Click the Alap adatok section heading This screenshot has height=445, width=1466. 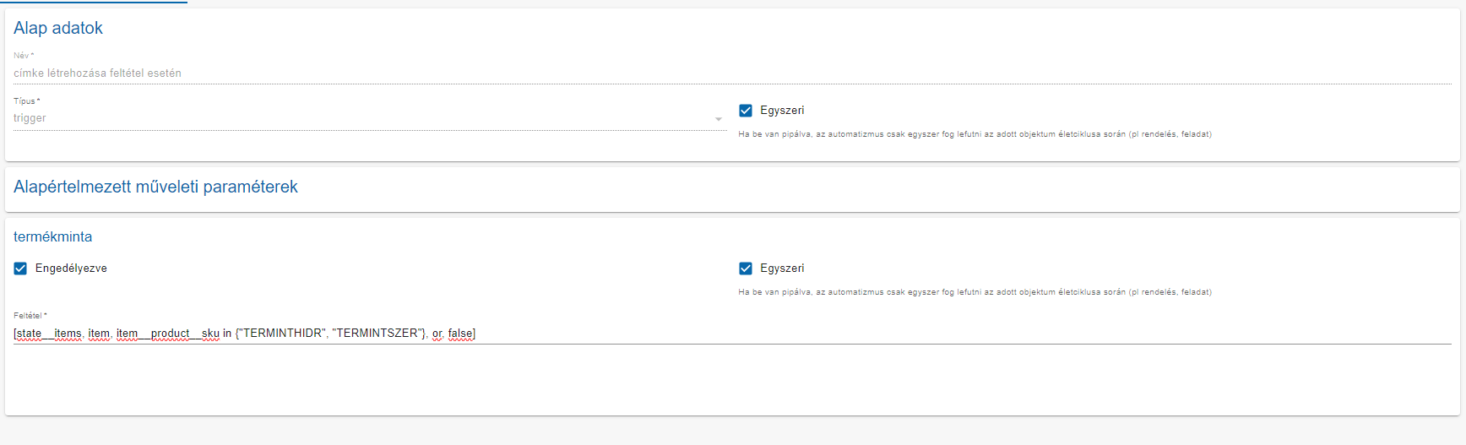(x=58, y=28)
